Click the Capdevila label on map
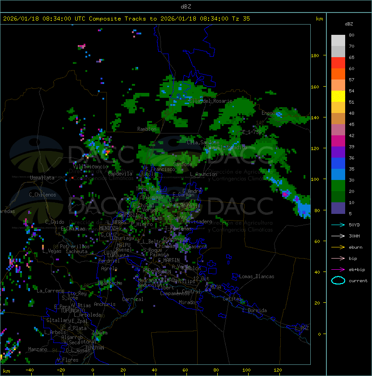 click(120, 174)
